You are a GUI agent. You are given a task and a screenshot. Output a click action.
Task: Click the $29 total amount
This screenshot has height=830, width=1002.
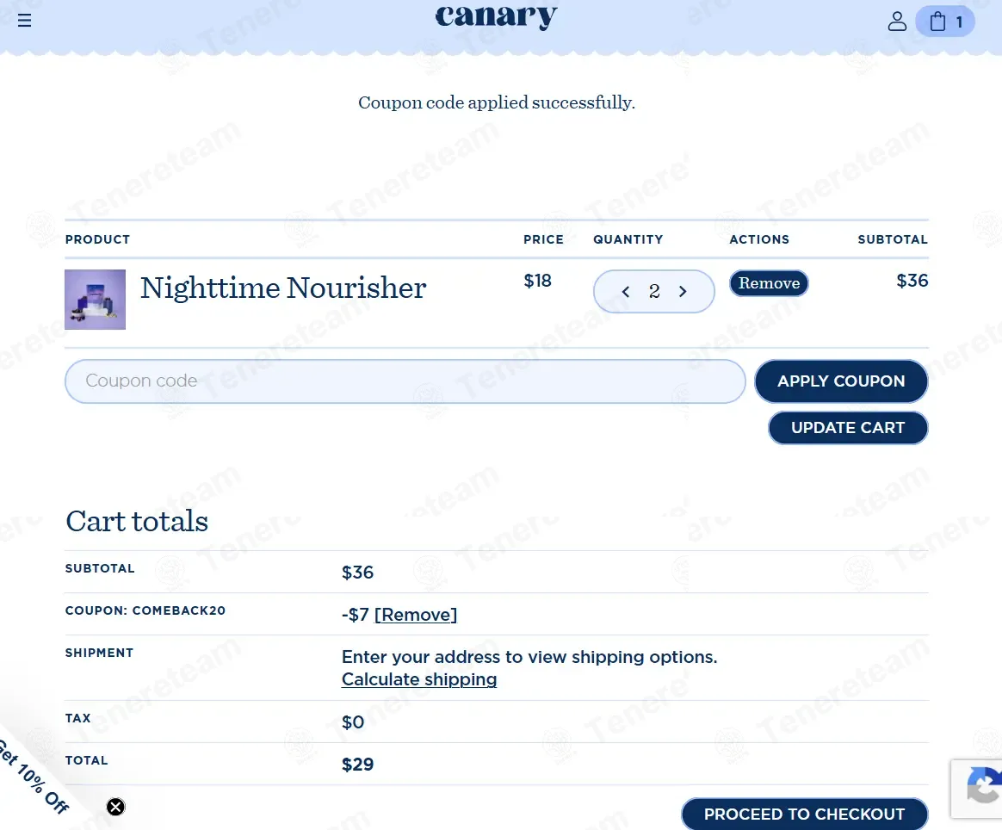[357, 765]
